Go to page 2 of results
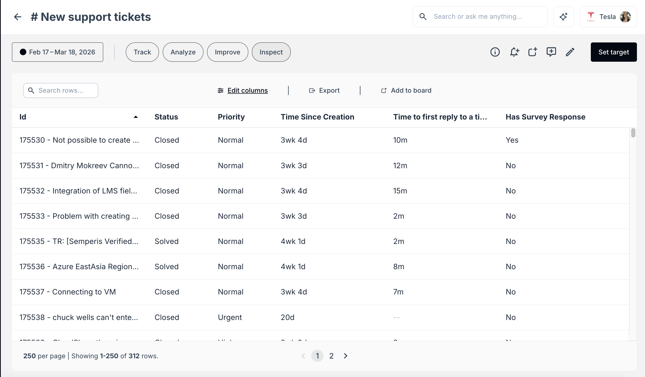This screenshot has height=377, width=645. tap(331, 356)
